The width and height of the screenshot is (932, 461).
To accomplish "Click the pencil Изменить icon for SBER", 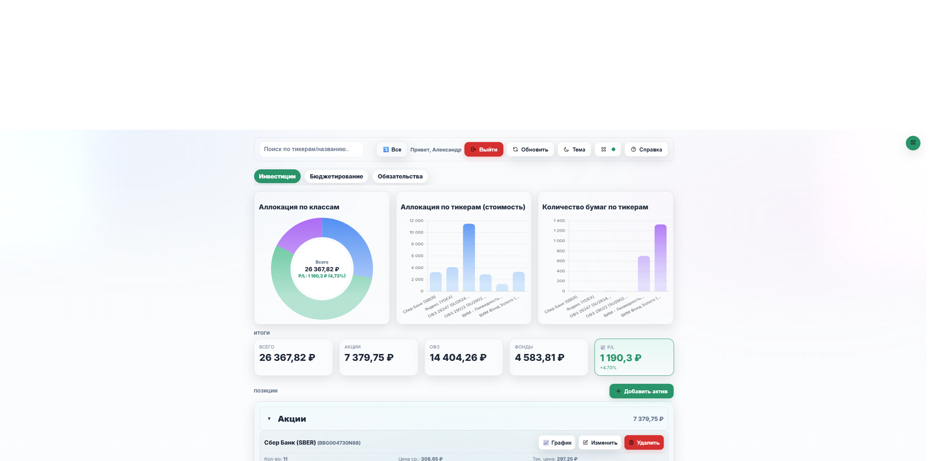I will point(585,442).
